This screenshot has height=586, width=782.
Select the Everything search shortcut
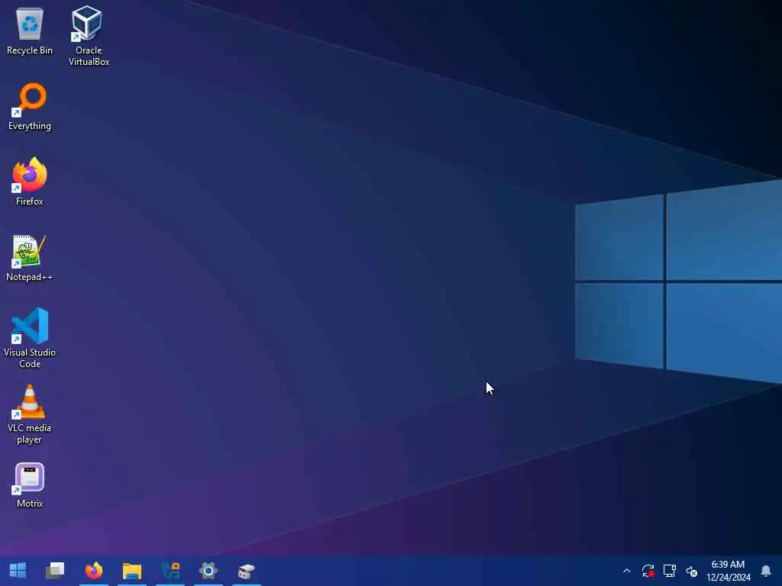pyautogui.click(x=30, y=107)
